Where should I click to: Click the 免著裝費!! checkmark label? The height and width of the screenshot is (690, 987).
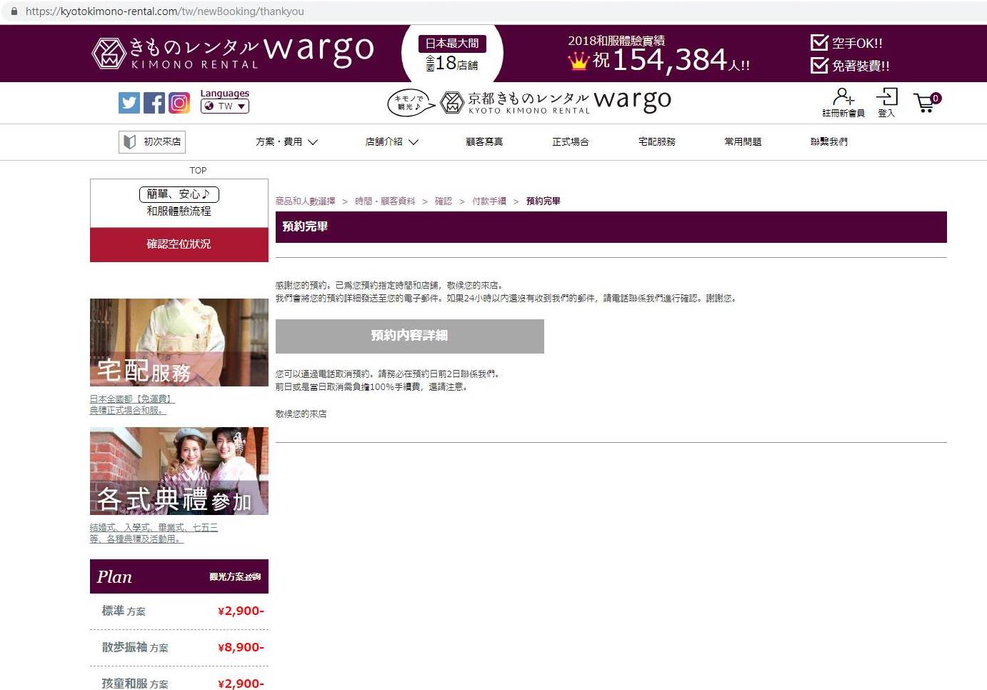[850, 66]
